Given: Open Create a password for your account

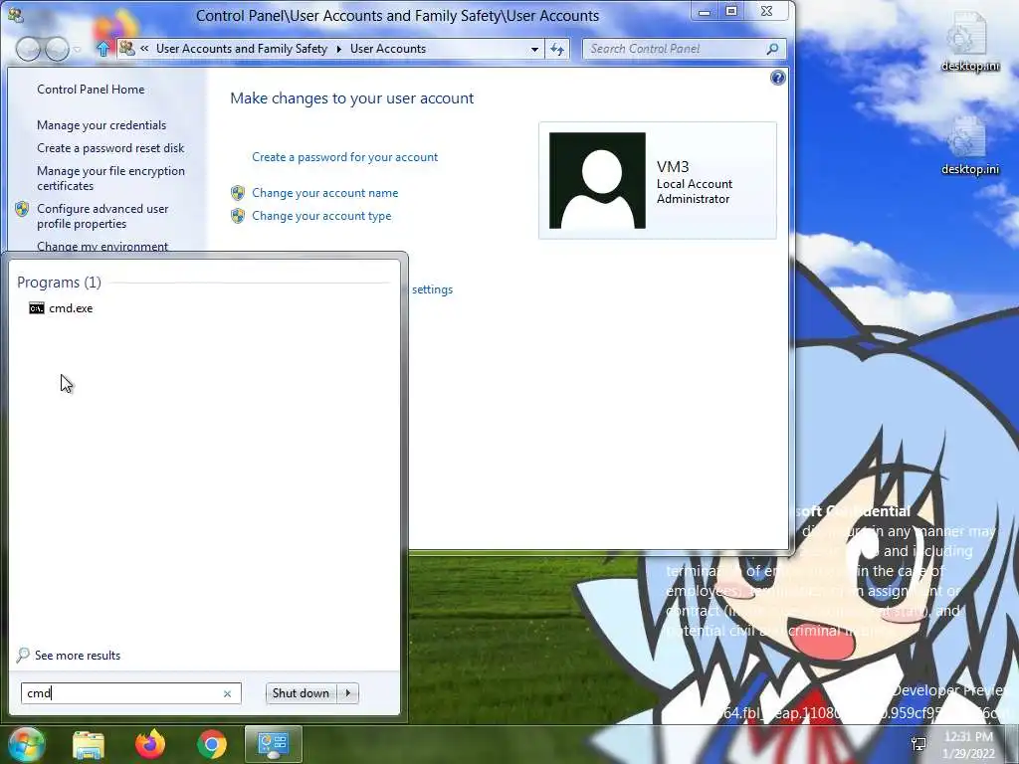Looking at the screenshot, I should pyautogui.click(x=344, y=157).
